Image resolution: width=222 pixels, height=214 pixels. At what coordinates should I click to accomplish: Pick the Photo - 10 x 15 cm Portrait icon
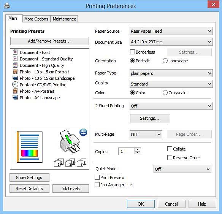(15, 71)
